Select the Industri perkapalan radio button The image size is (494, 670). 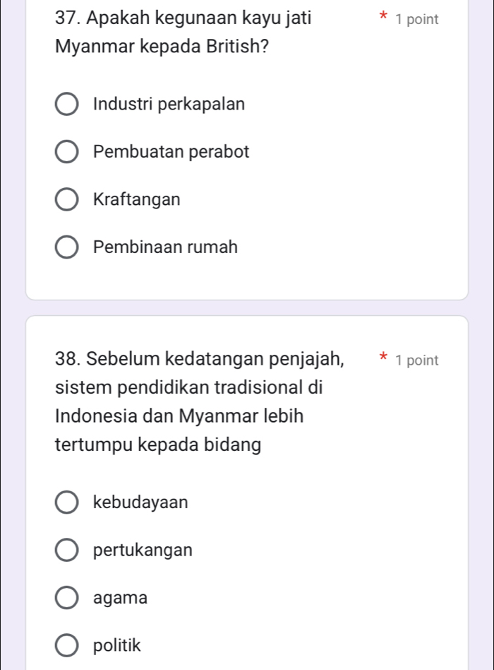67,105
